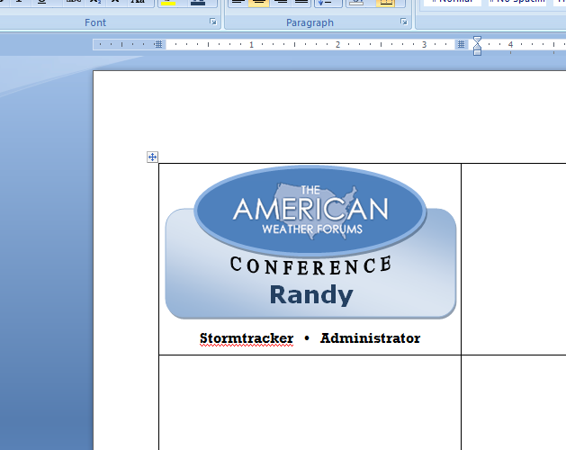Click the word "Administrator"

(370, 338)
